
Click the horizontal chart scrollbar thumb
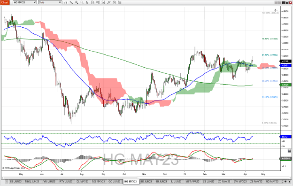pyautogui.click(x=213, y=178)
